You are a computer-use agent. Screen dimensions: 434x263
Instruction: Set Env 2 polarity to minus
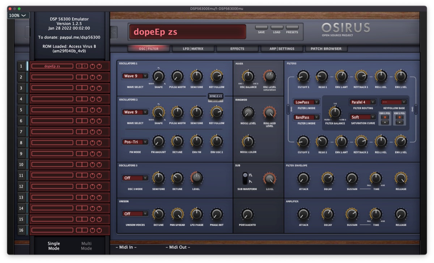coord(399,122)
